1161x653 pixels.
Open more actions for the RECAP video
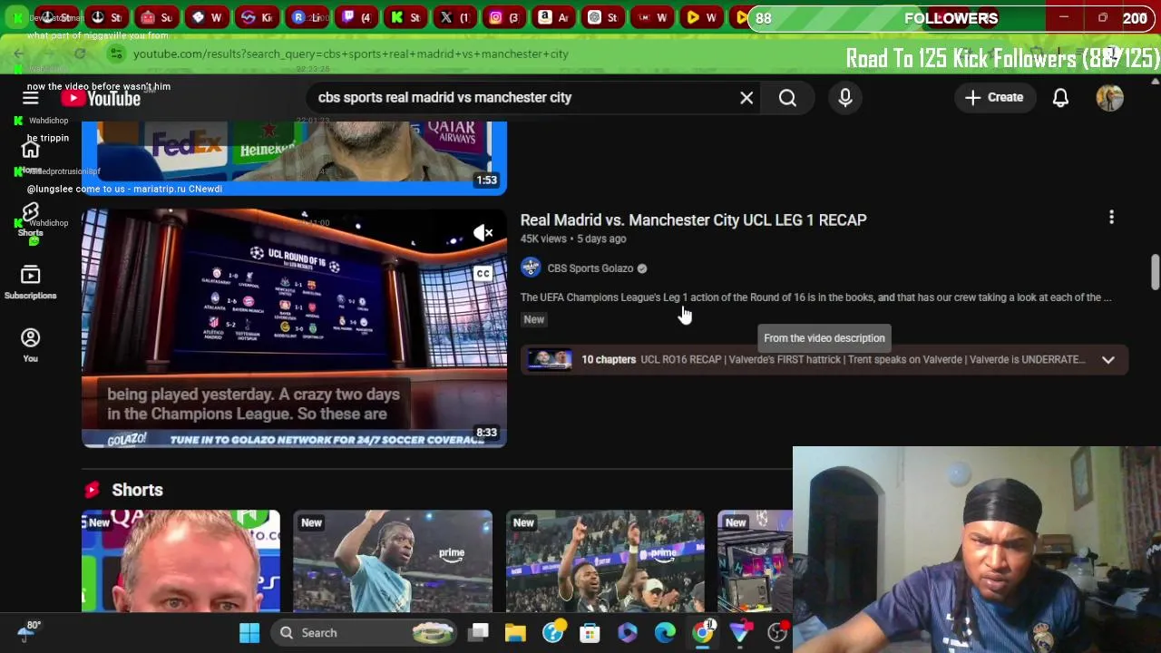tap(1111, 218)
